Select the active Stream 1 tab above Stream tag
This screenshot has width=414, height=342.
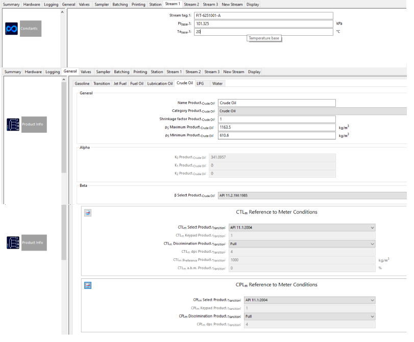tap(173, 4)
